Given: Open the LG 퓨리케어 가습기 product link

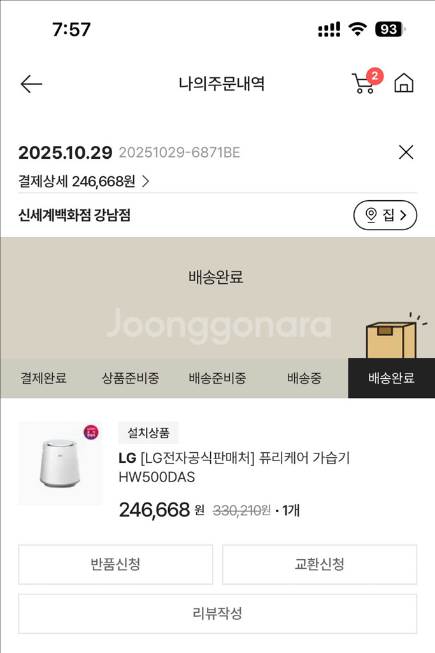Looking at the screenshot, I should coord(236,467).
